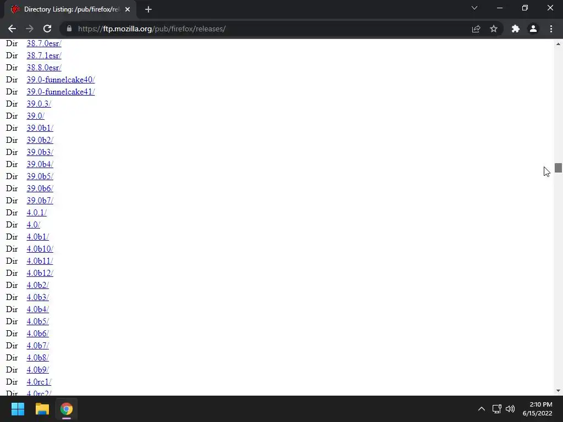The width and height of the screenshot is (563, 422).
Task: Open the 39.0b6/ directory
Action: point(40,188)
